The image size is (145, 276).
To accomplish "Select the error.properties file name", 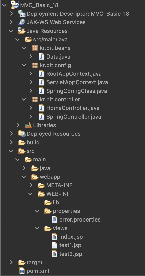I will (x=80, y=220).
